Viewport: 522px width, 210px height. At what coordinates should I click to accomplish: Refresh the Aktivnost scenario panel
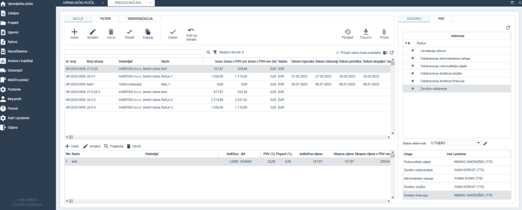(508, 27)
